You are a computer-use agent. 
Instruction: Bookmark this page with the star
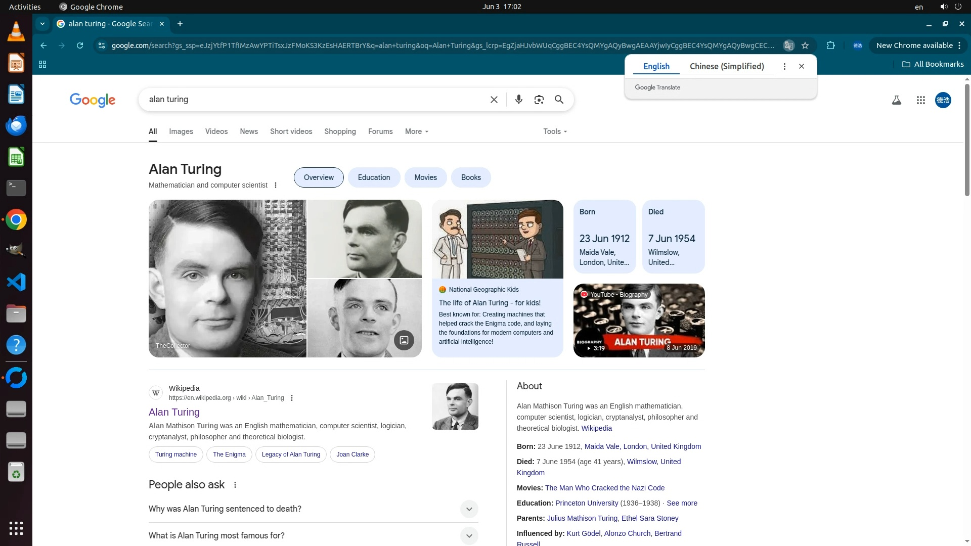click(x=805, y=45)
